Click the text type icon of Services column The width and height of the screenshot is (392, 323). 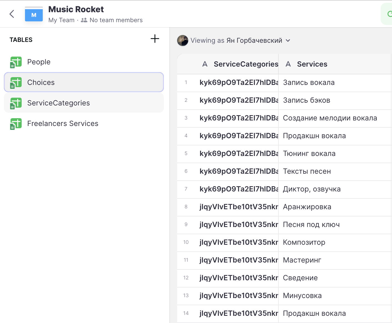[x=288, y=64]
